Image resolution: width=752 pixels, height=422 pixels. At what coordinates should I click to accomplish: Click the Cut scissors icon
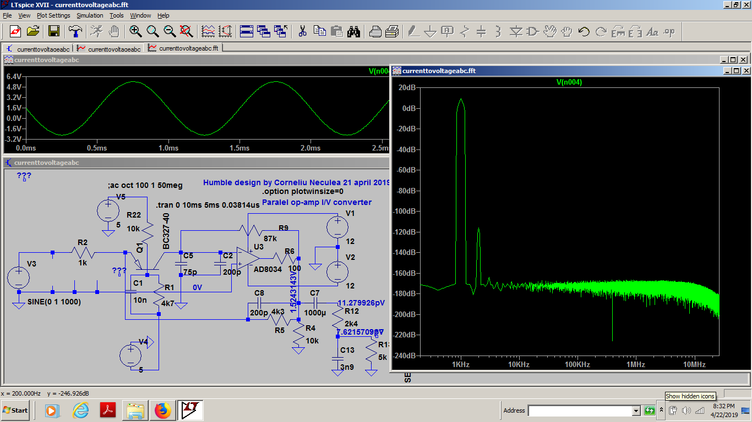click(302, 31)
